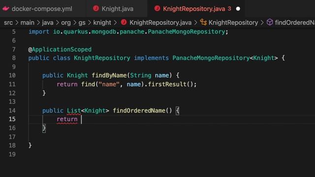Open the findOrderedName method breadcrumb

click(x=295, y=23)
